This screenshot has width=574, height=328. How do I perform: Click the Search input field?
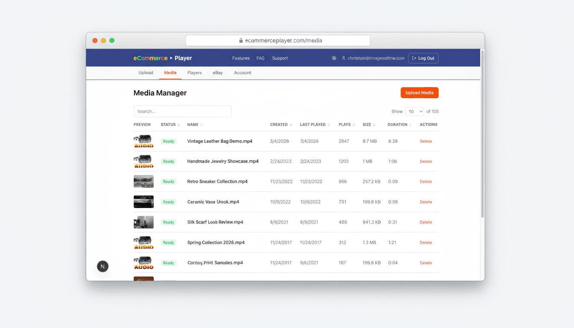[x=182, y=111]
